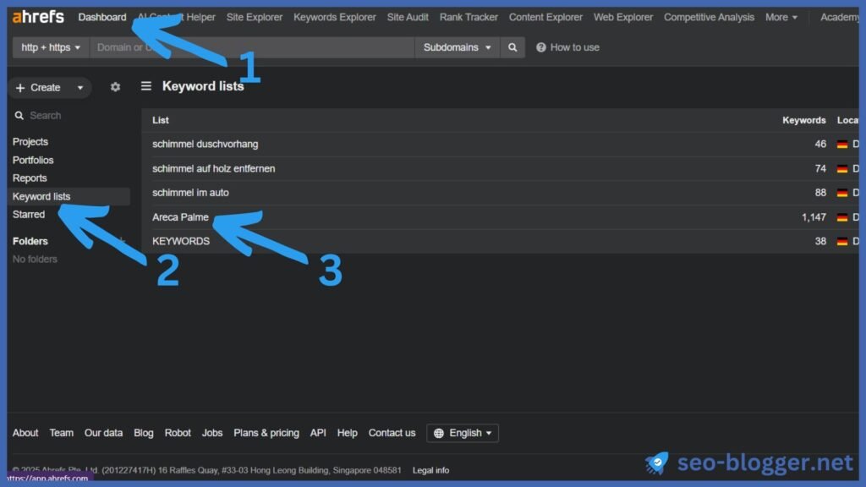Open the Plans & pricing footer link
This screenshot has height=487, width=866.
(x=266, y=434)
